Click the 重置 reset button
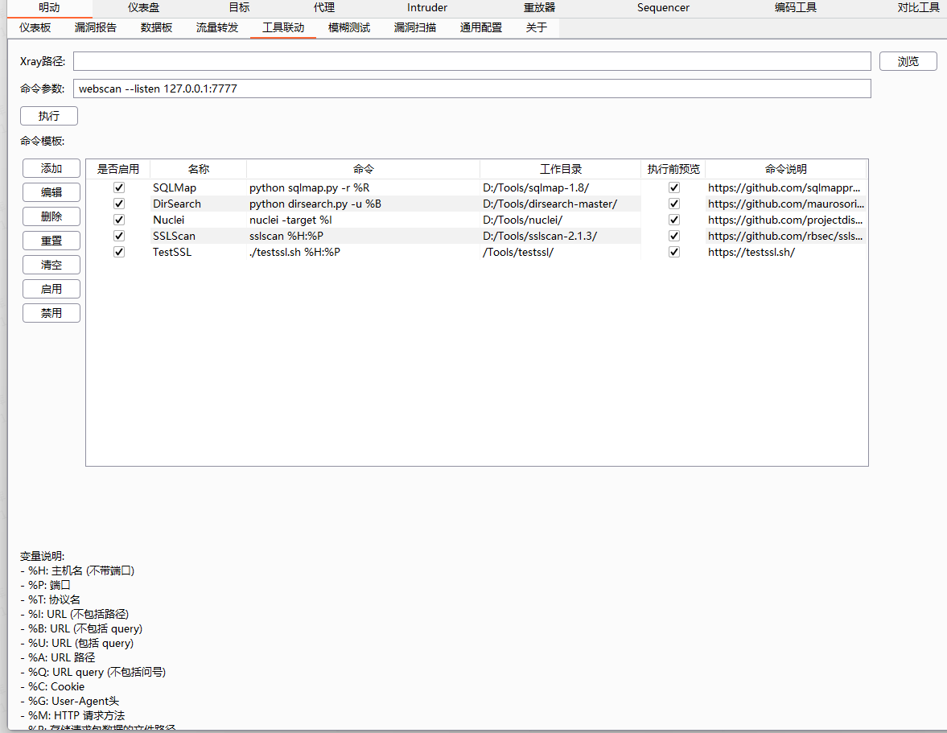This screenshot has height=733, width=947. pyautogui.click(x=51, y=241)
